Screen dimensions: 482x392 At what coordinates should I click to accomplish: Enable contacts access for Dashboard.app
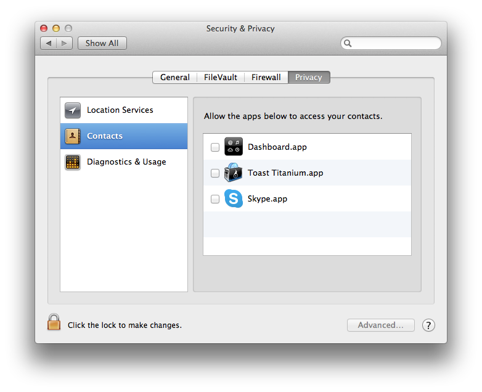coord(215,147)
